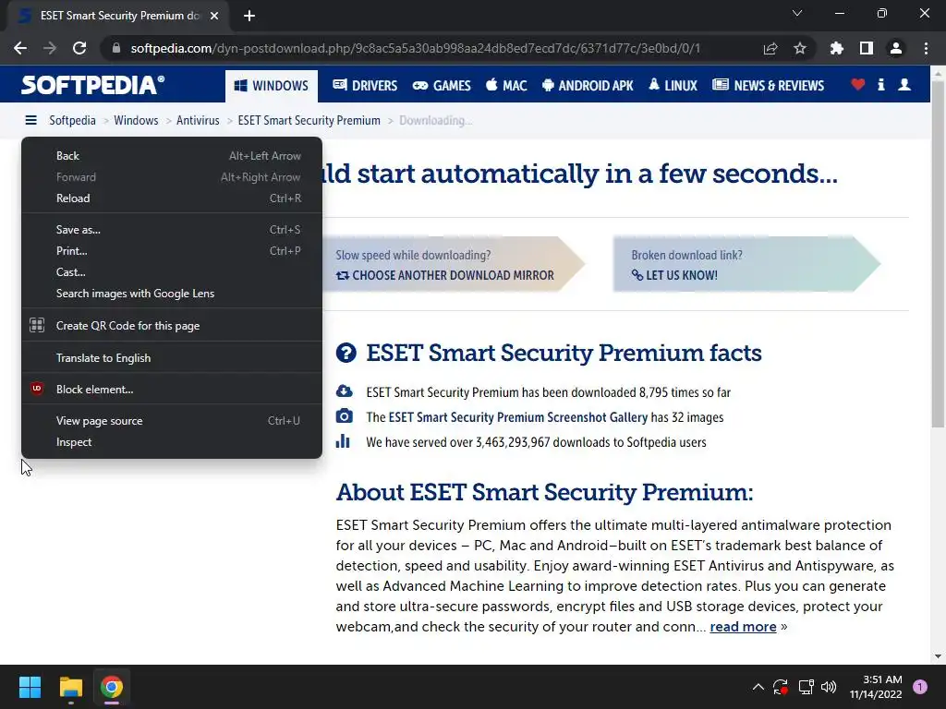Choose Back in the context menu
The image size is (946, 709).
171,155
